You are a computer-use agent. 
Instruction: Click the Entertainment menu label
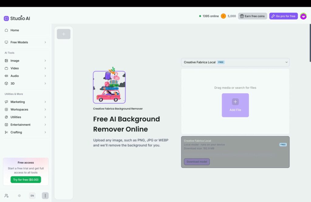[x=20, y=125]
